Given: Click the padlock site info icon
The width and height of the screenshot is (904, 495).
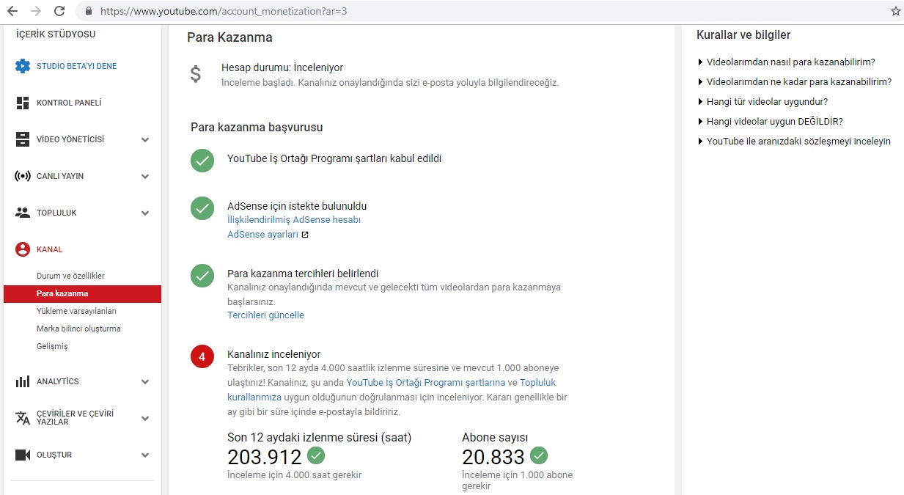Looking at the screenshot, I should pos(88,11).
